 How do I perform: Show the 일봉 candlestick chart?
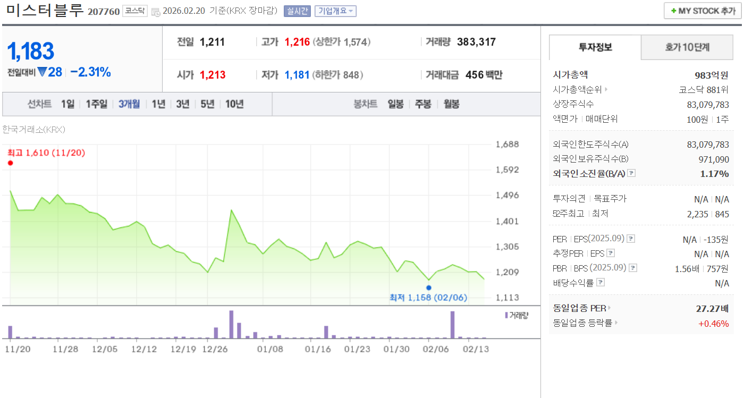tap(395, 104)
